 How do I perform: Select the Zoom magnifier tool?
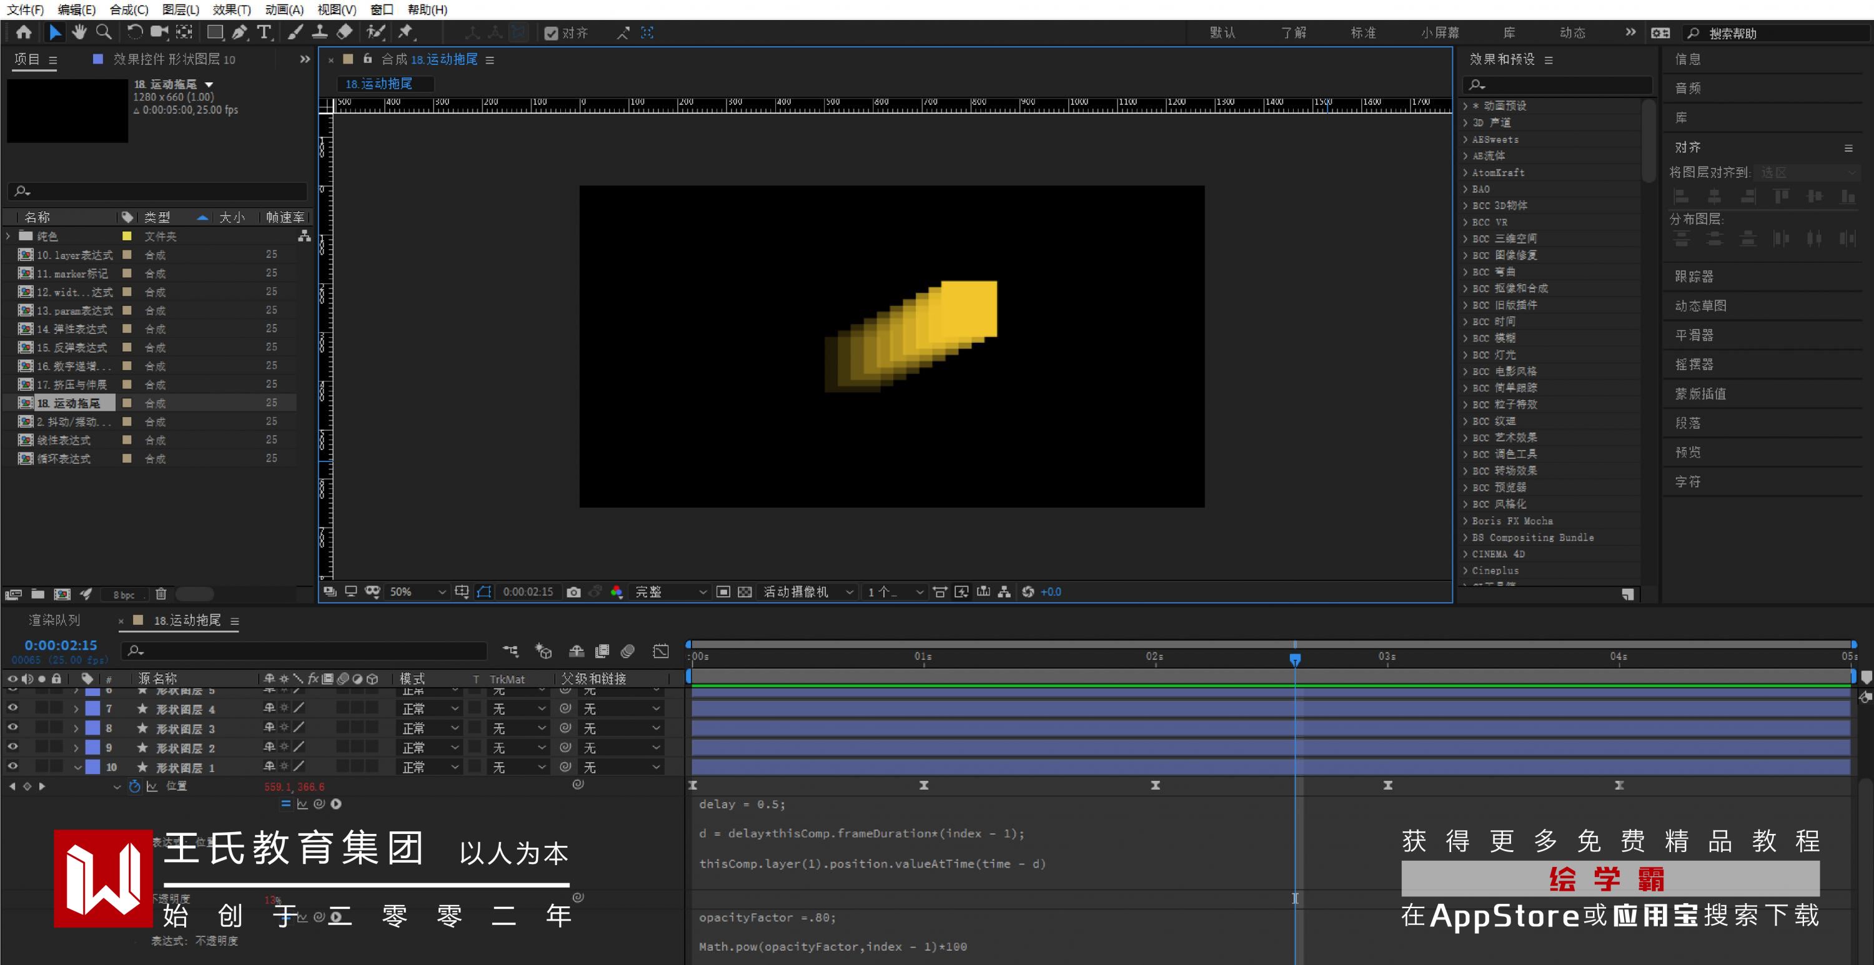click(104, 32)
